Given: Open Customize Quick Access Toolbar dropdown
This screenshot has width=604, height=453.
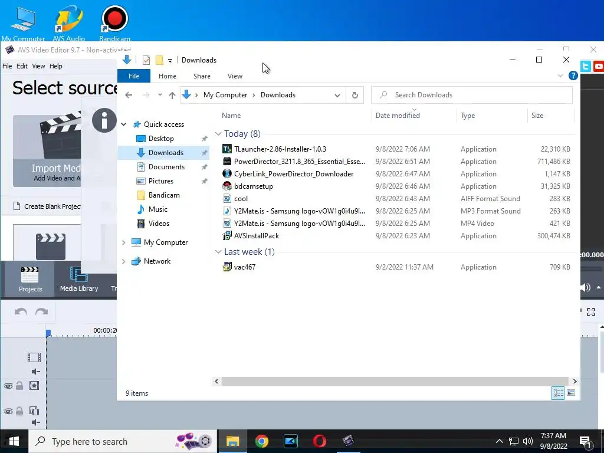Looking at the screenshot, I should [170, 61].
